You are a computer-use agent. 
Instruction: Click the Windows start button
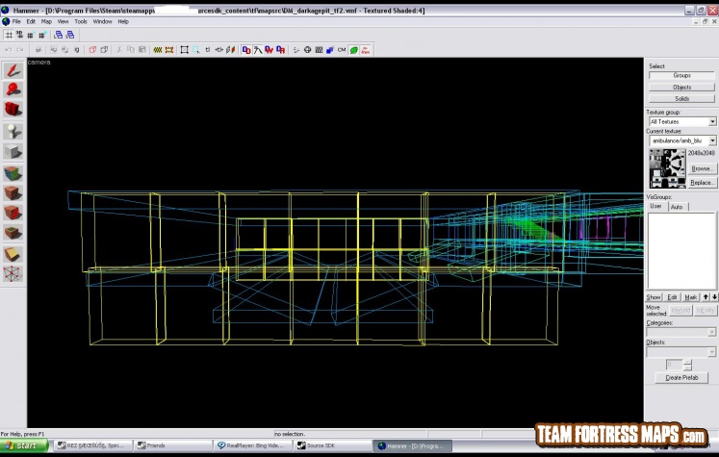pyautogui.click(x=24, y=445)
